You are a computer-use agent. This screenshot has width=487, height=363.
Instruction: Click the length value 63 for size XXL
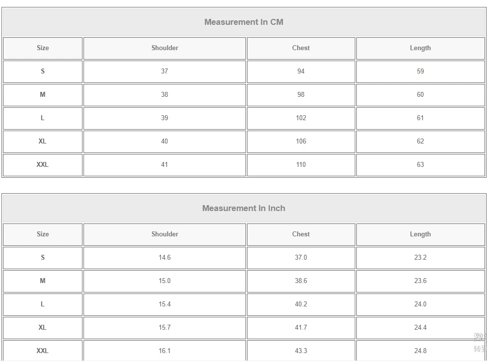[420, 164]
